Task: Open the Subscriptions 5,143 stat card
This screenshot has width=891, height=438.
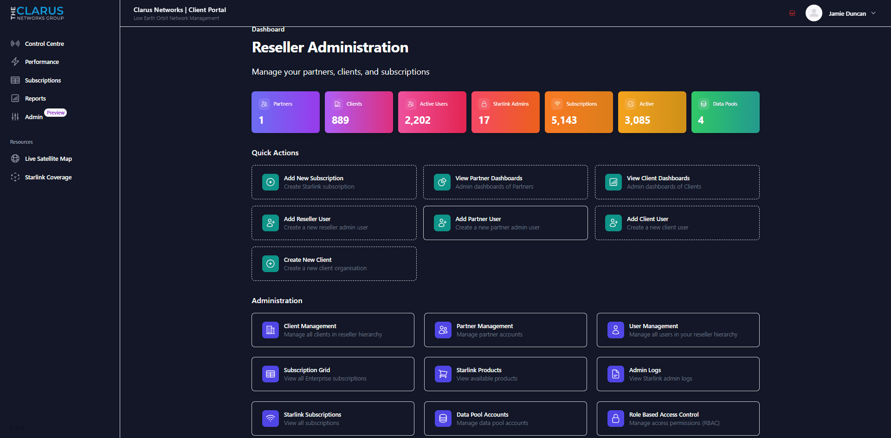Action: point(579,112)
